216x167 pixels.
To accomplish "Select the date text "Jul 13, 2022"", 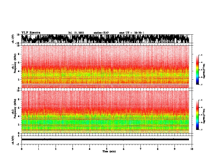I will coord(76,33).
